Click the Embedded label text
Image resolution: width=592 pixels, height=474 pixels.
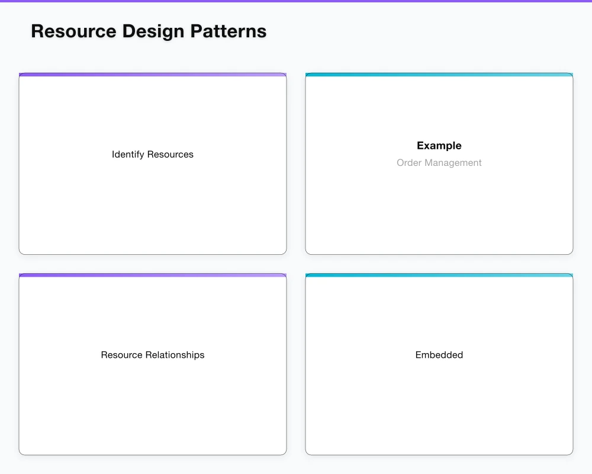point(439,355)
